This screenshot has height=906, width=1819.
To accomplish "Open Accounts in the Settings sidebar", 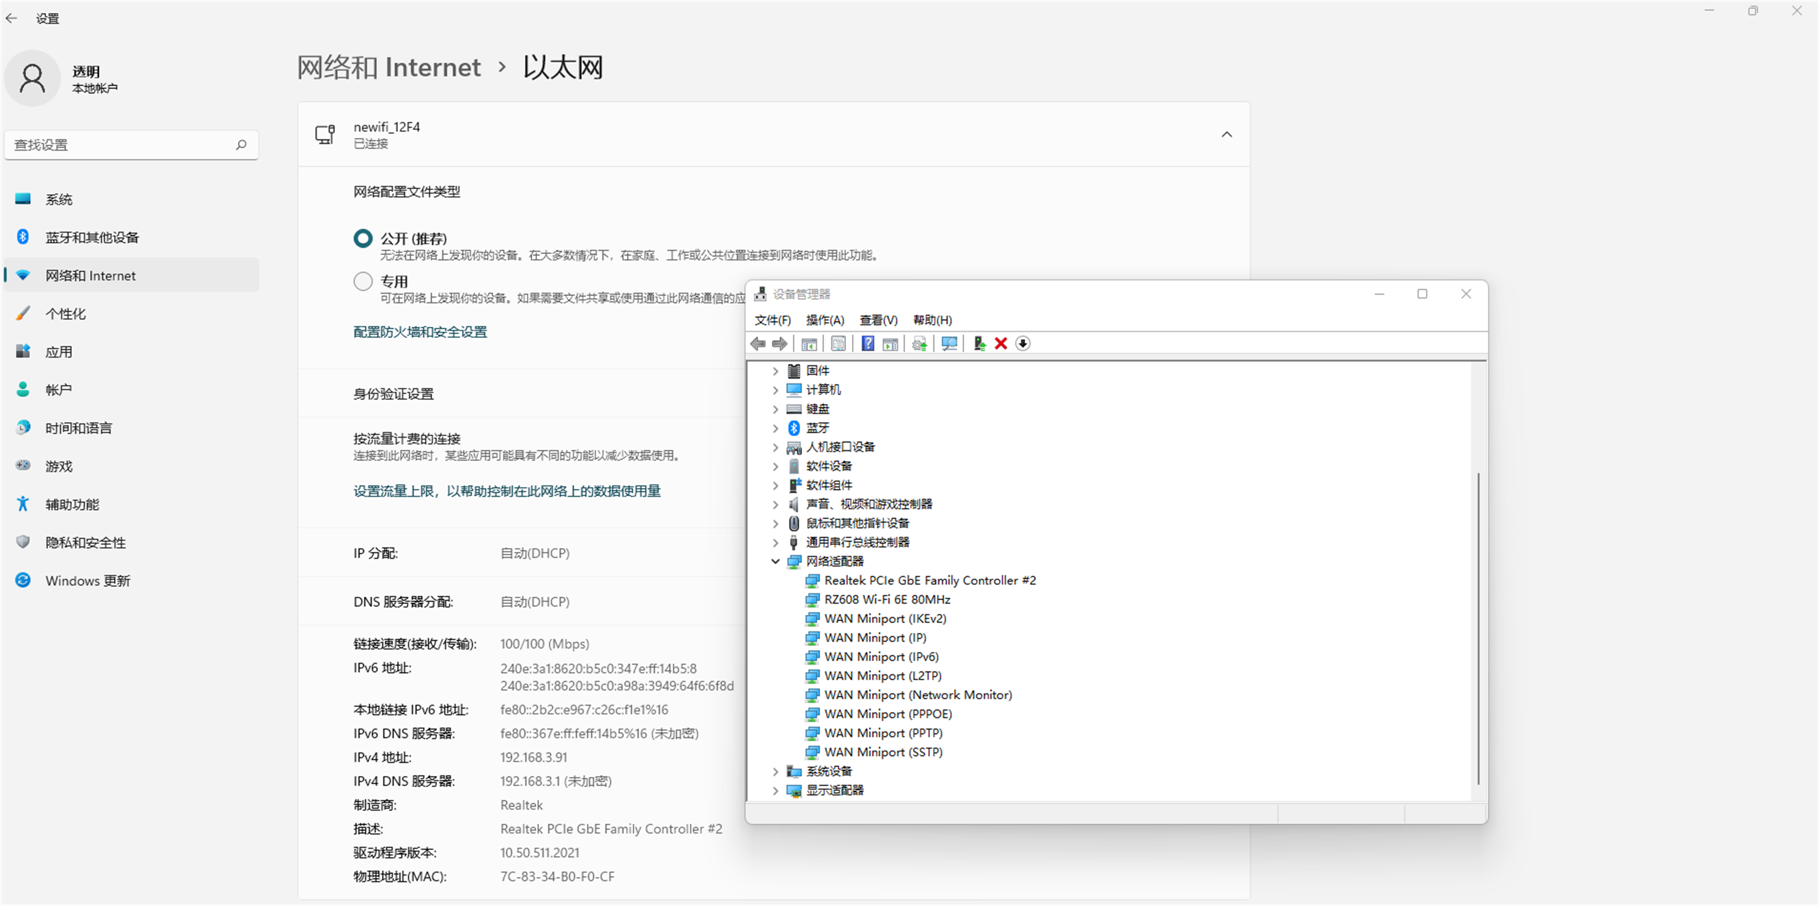I will click(131, 390).
